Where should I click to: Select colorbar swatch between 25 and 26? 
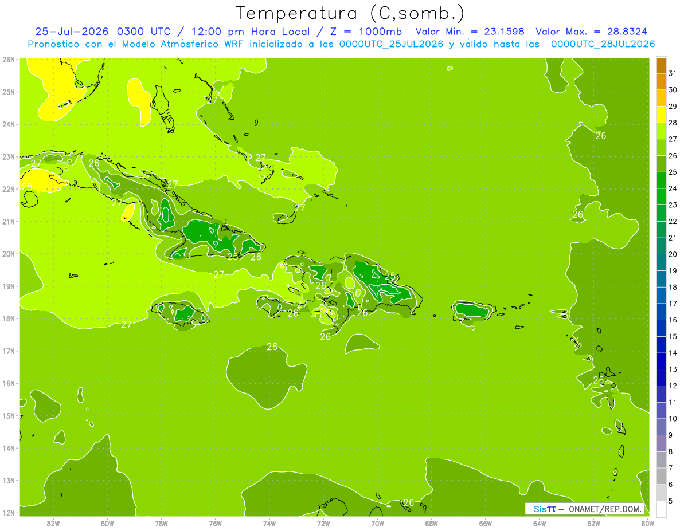(661, 163)
